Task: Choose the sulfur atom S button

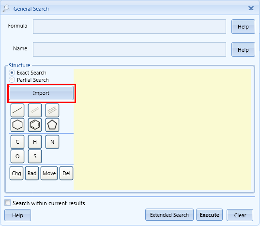Action: (35, 156)
